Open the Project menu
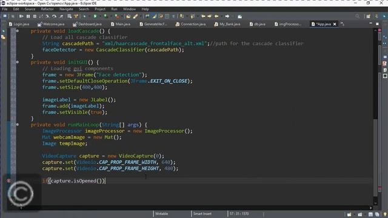 click(100, 9)
